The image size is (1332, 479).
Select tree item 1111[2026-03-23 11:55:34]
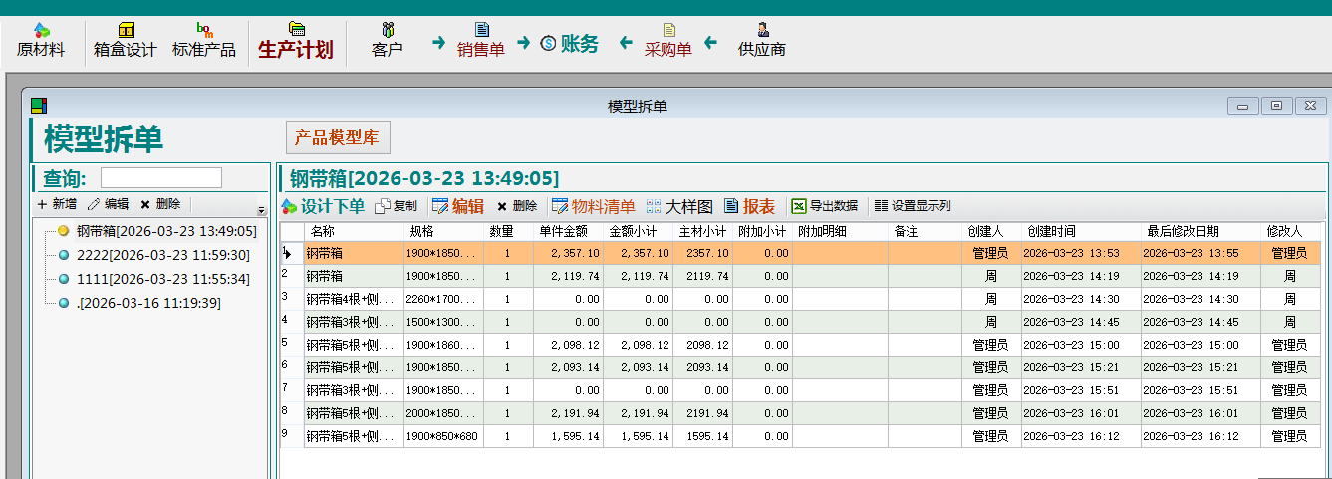click(162, 279)
